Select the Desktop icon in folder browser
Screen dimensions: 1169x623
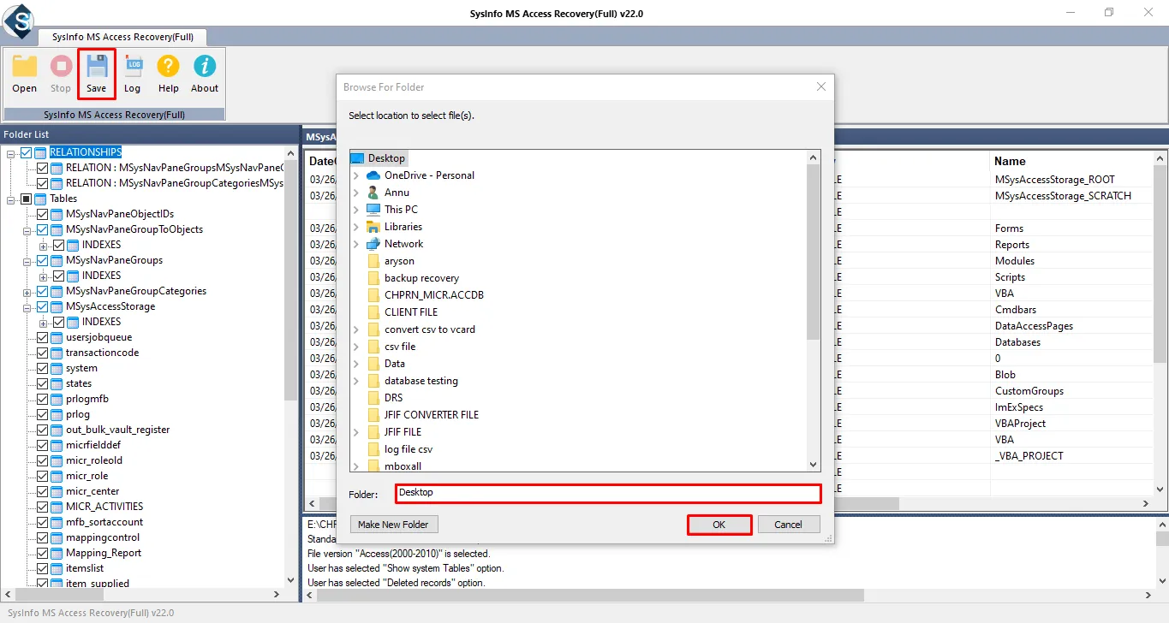coord(357,158)
